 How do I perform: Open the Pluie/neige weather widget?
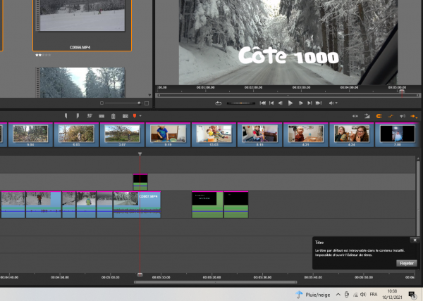(x=314, y=294)
